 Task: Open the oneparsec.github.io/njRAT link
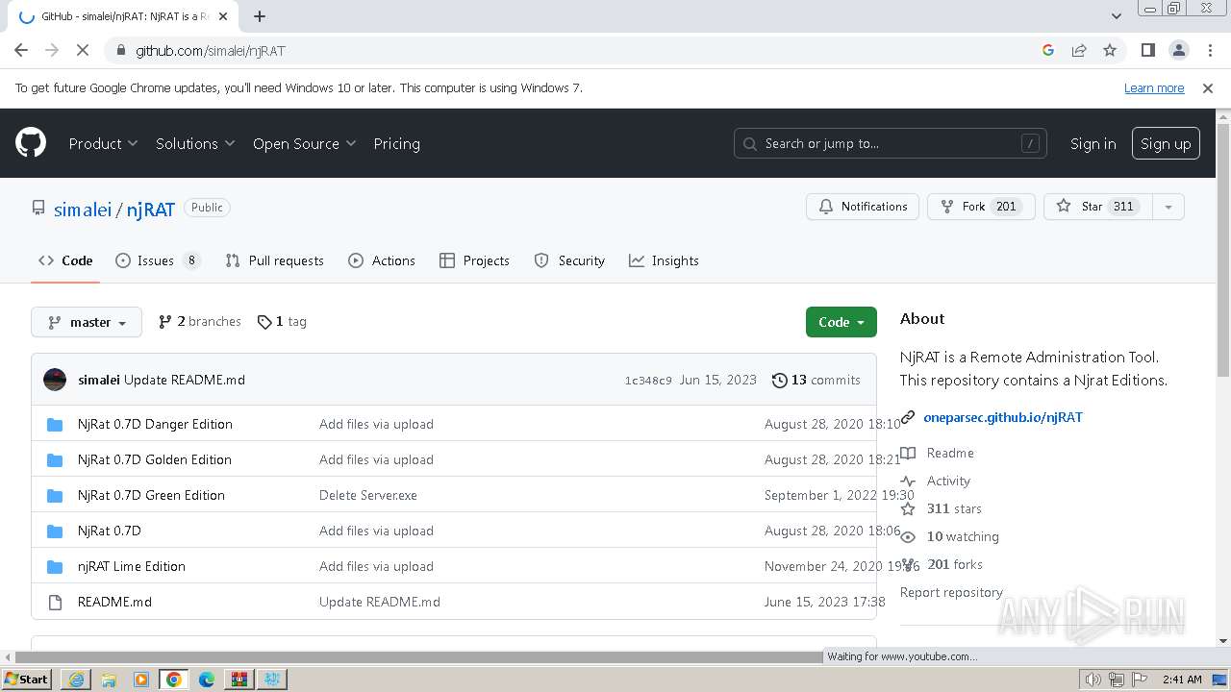coord(1003,417)
